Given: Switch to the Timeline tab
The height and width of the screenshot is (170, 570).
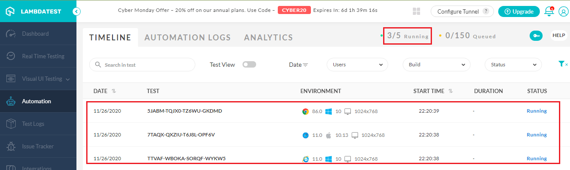Looking at the screenshot, I should (110, 37).
